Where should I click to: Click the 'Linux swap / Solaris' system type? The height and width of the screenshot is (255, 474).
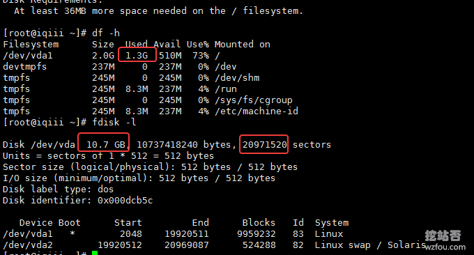370,245
